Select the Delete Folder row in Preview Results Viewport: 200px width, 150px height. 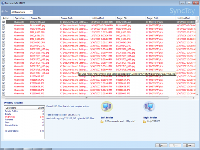(x=24, y=111)
